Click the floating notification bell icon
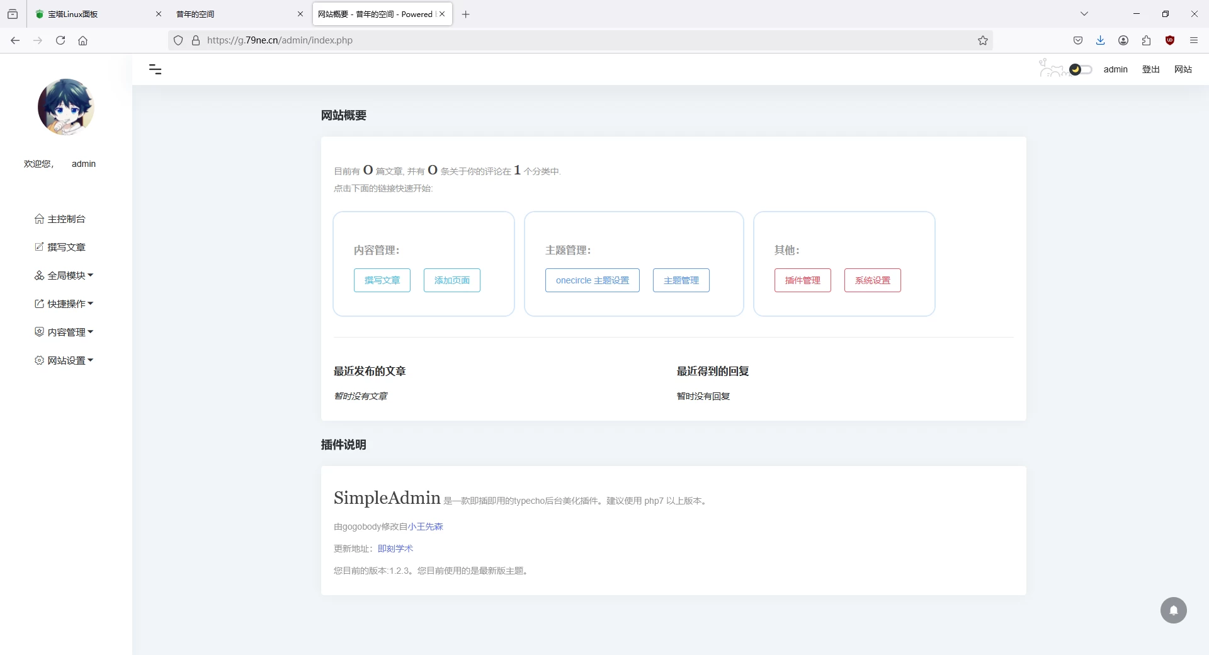The height and width of the screenshot is (655, 1209). point(1173,610)
